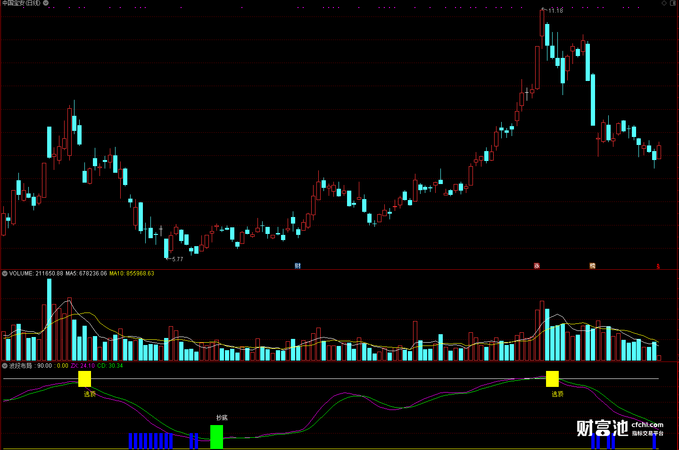
Task: Click the orange 榜 event marker
Action: pos(592,266)
